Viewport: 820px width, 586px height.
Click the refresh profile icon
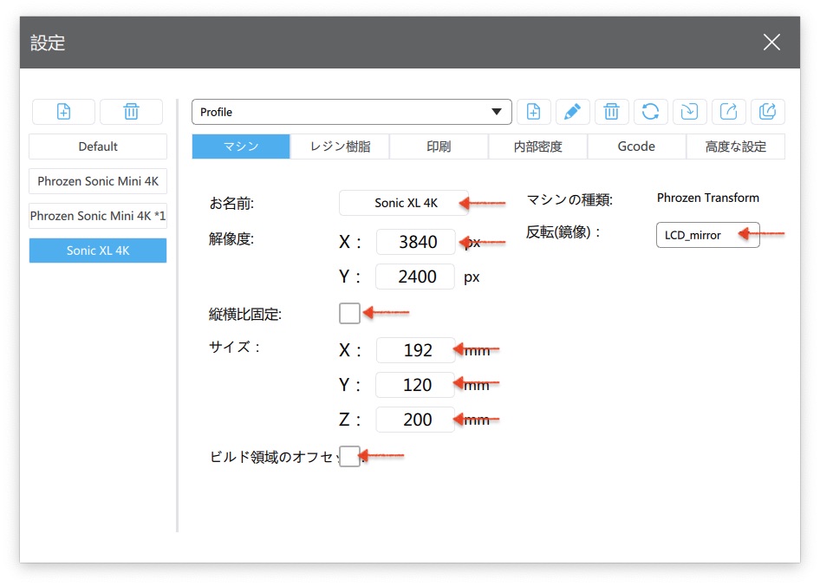650,112
